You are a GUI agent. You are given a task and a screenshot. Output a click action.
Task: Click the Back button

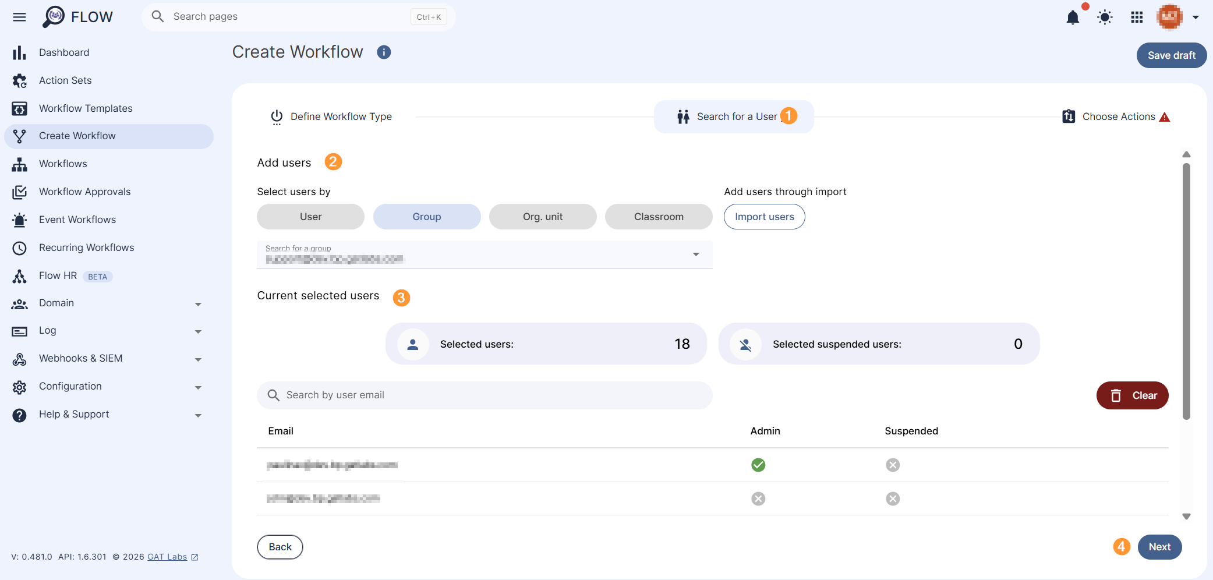[280, 547]
